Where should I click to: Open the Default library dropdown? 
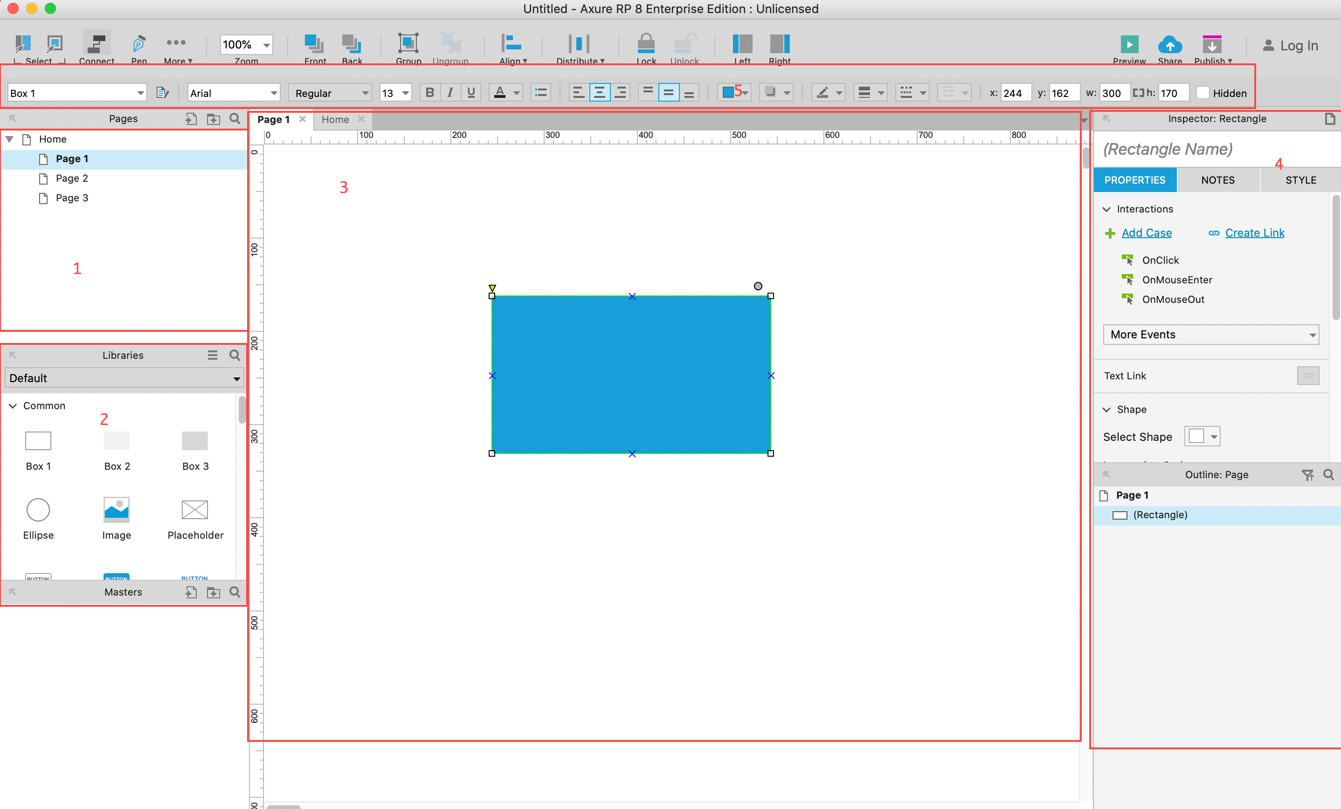[124, 378]
